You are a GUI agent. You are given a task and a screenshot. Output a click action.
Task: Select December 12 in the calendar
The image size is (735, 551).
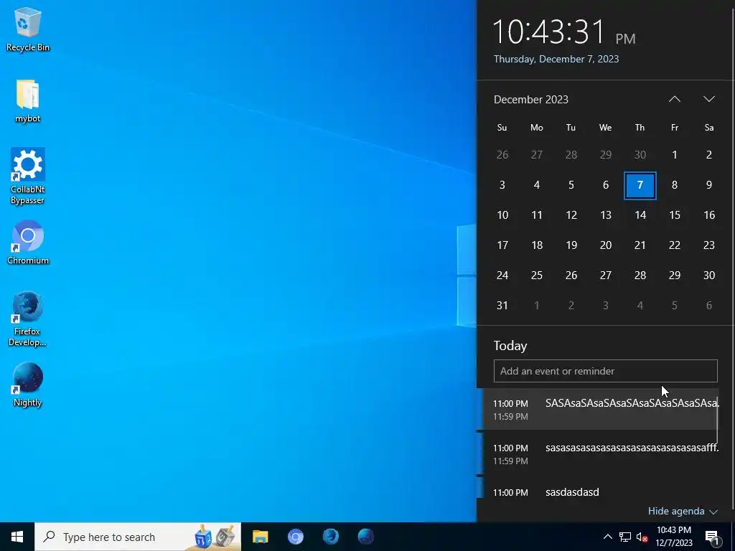coord(571,215)
